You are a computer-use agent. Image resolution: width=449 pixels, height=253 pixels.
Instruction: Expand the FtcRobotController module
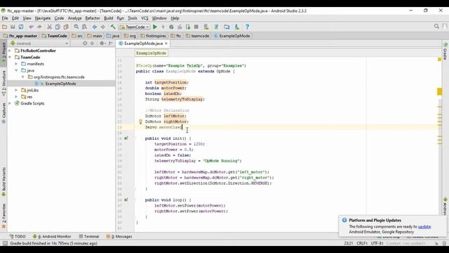click(10, 51)
